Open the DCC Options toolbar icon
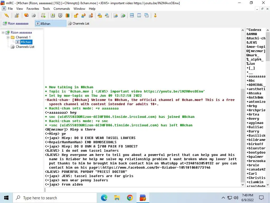 (91, 16)
